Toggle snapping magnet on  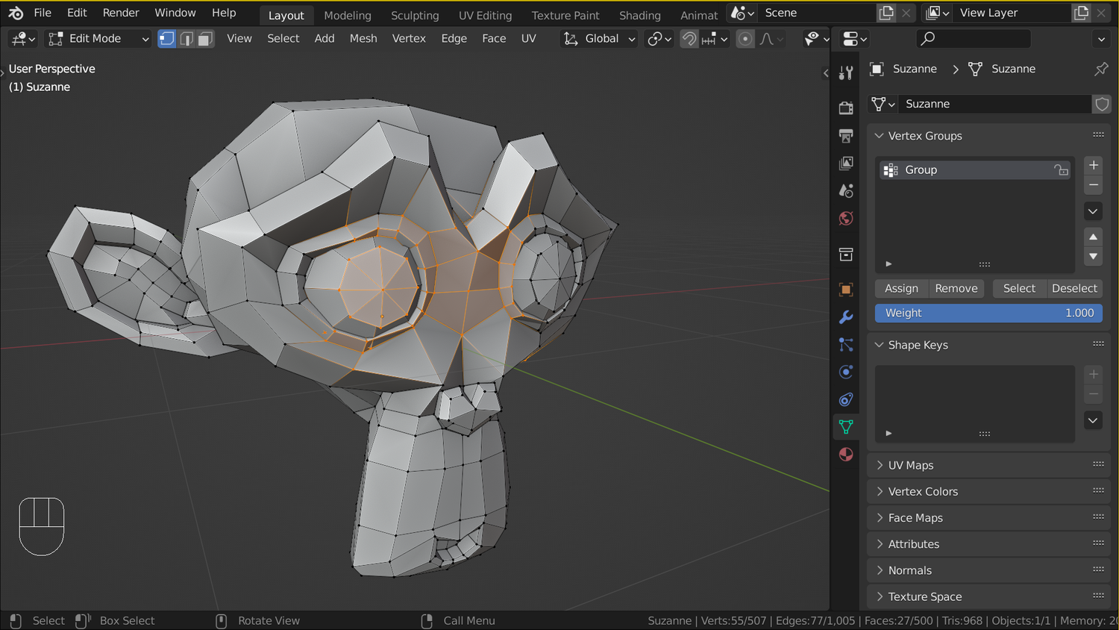point(690,38)
